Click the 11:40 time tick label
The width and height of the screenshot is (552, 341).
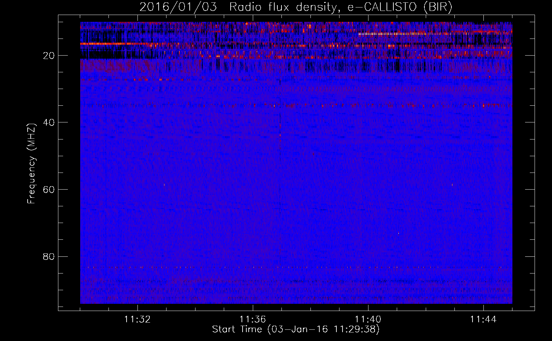click(368, 320)
